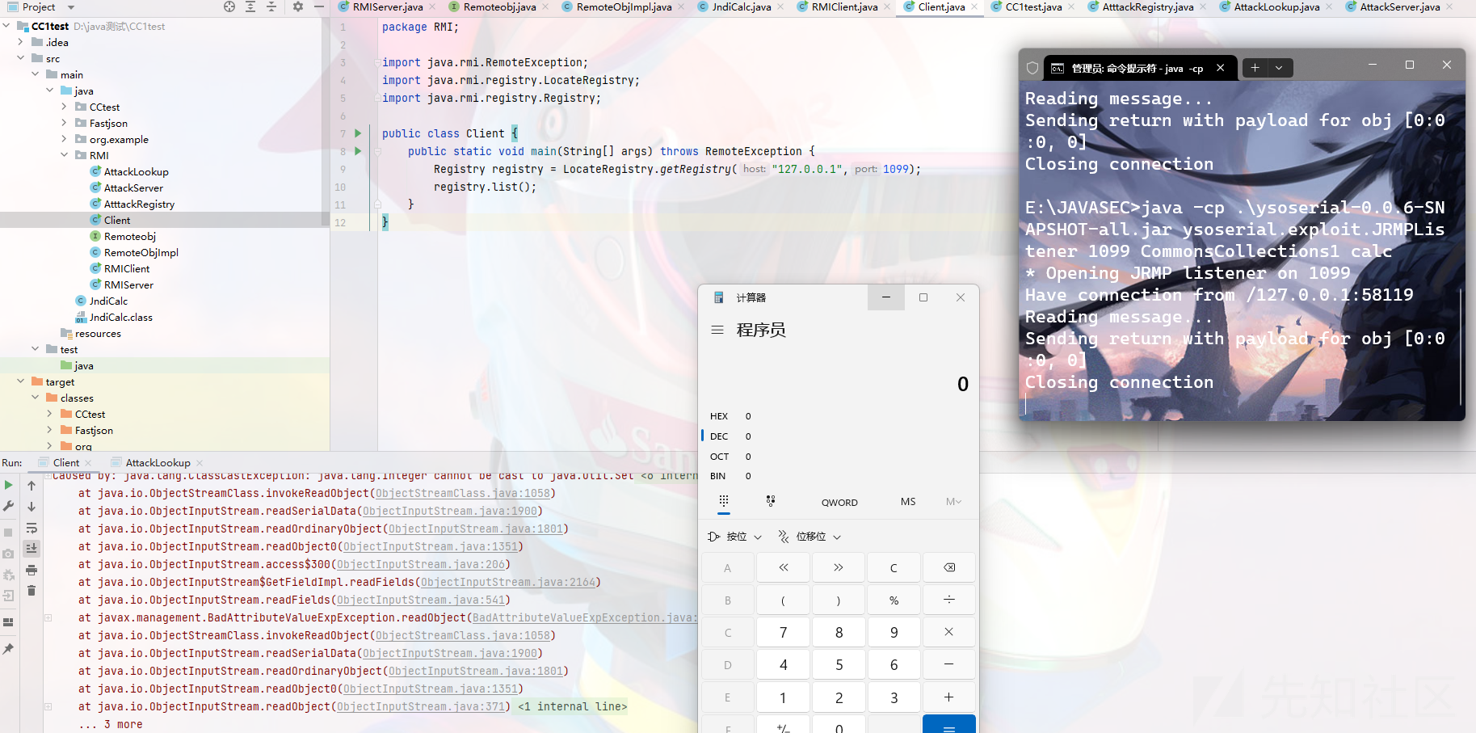The image size is (1476, 733).
Task: Switch to AttackLookup run tab
Action: tap(157, 462)
